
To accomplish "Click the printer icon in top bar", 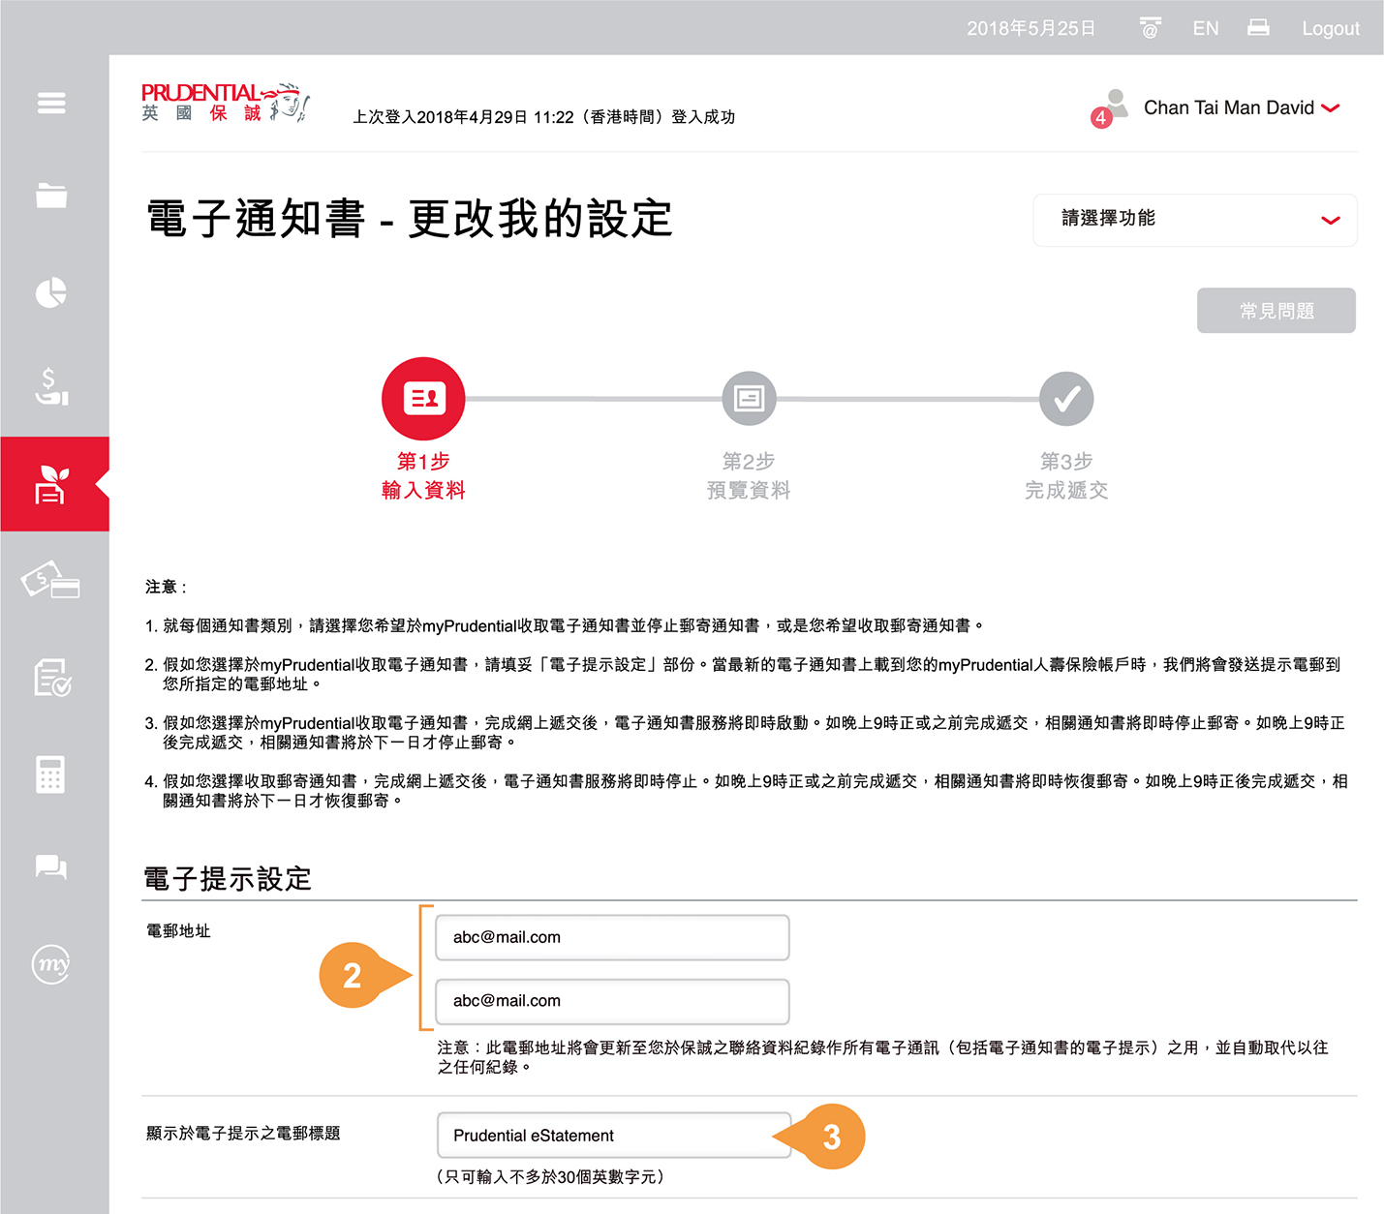I will (x=1258, y=28).
